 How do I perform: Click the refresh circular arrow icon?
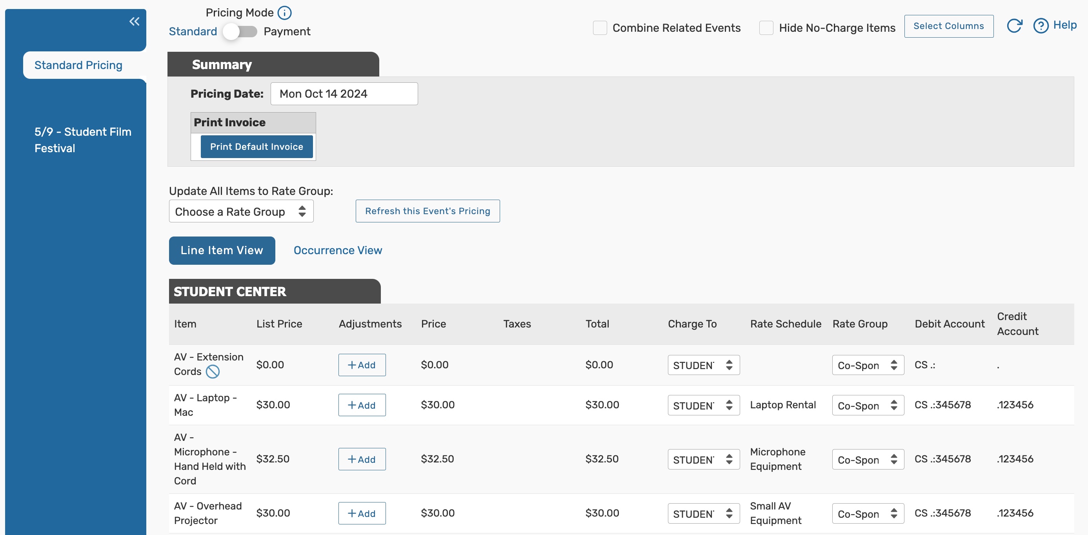pyautogui.click(x=1015, y=26)
